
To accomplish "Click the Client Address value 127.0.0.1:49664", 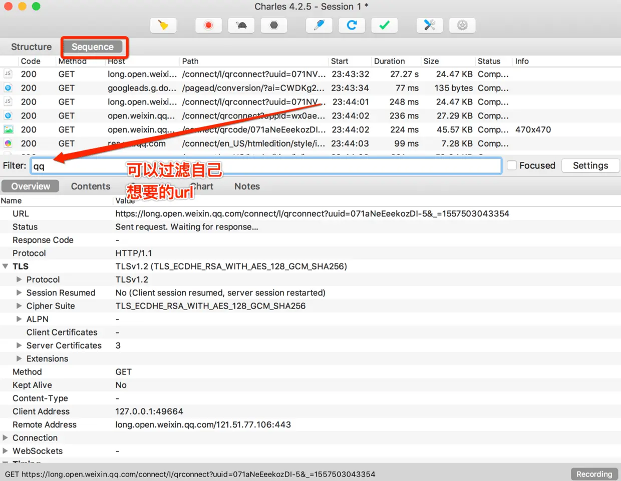I will [149, 411].
